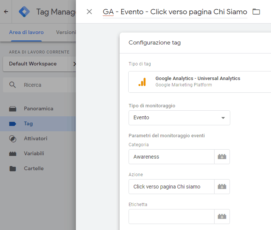This screenshot has height=230, width=271.
Task: Insert variable into the Categoria field
Action: pos(222,157)
